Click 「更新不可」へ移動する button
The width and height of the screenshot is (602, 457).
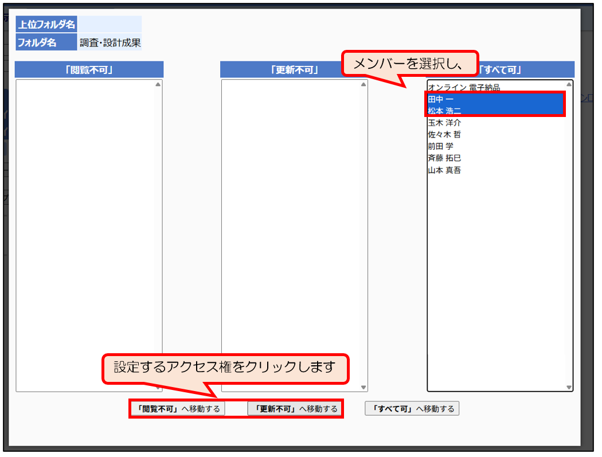pos(295,409)
